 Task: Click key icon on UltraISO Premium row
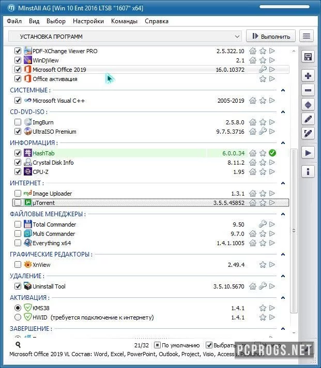click(263, 131)
